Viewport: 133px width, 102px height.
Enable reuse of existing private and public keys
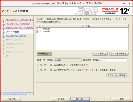coord(38,70)
